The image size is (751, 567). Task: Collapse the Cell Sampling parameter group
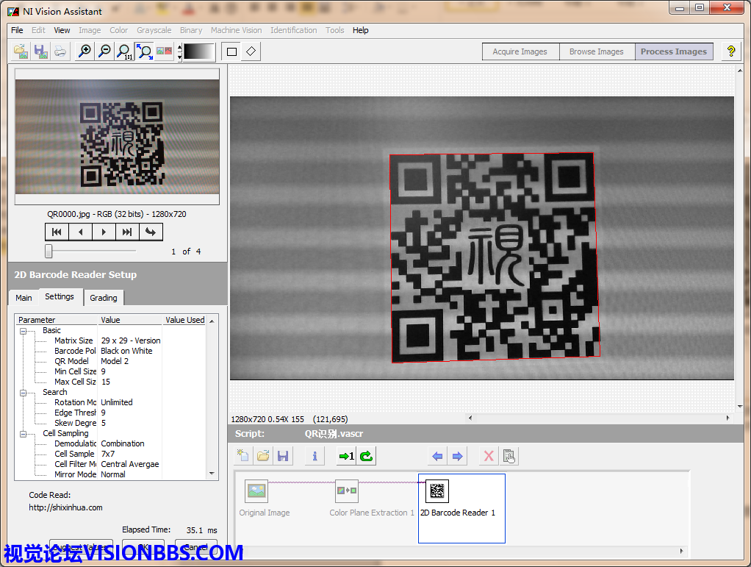(x=23, y=434)
